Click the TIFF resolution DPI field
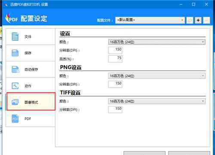The image size is (215, 155). (x=115, y=109)
